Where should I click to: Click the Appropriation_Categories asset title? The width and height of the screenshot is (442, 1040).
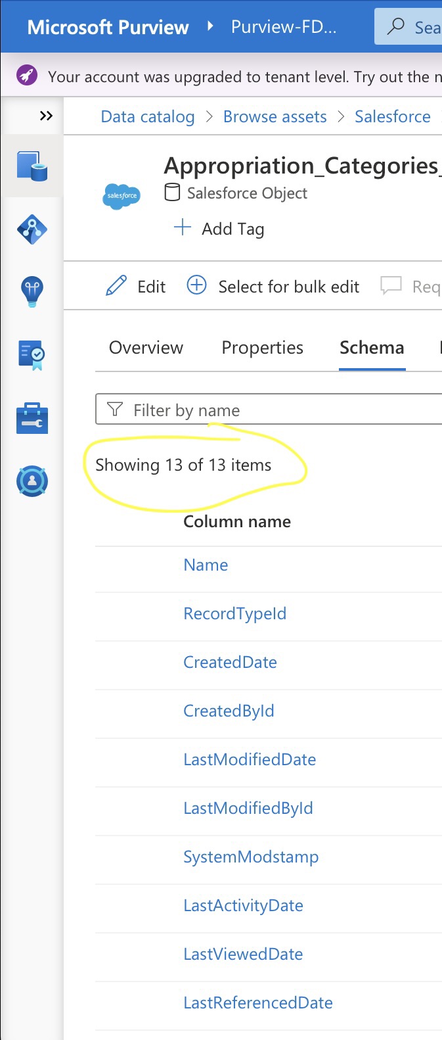click(x=303, y=166)
